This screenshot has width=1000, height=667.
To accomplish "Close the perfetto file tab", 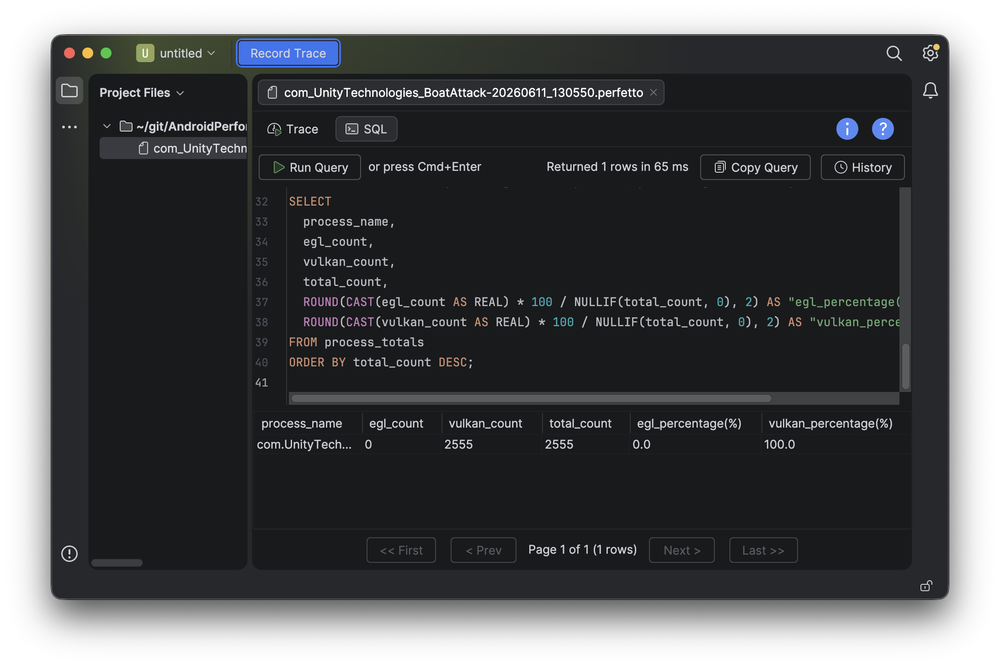I will click(654, 92).
